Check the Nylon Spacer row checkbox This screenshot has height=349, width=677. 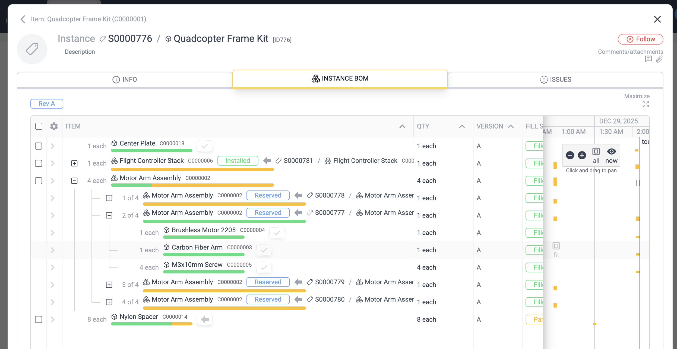pos(39,319)
